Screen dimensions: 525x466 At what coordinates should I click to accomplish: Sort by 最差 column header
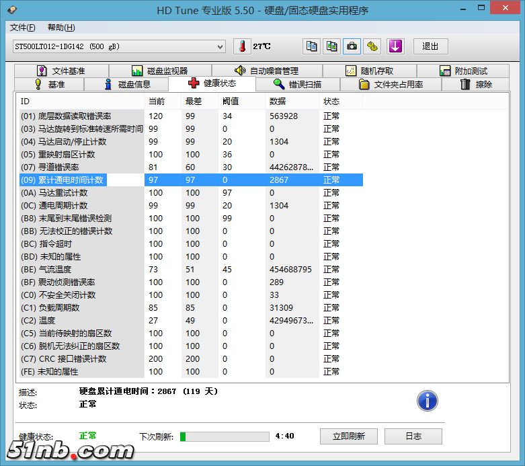click(200, 101)
